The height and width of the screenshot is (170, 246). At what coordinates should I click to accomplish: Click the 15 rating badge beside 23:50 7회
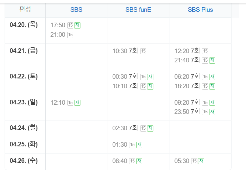[205, 112]
